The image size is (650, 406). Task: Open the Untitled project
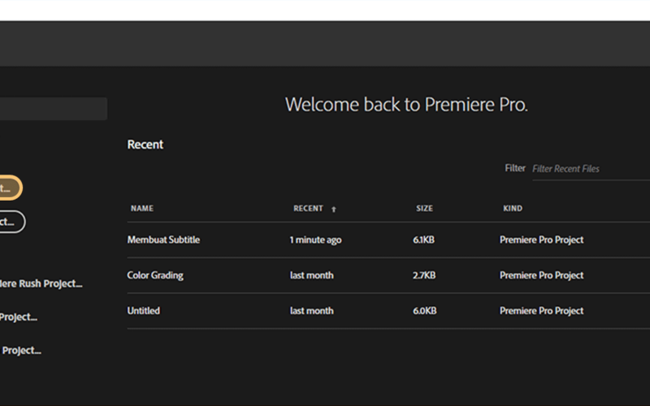click(x=144, y=311)
